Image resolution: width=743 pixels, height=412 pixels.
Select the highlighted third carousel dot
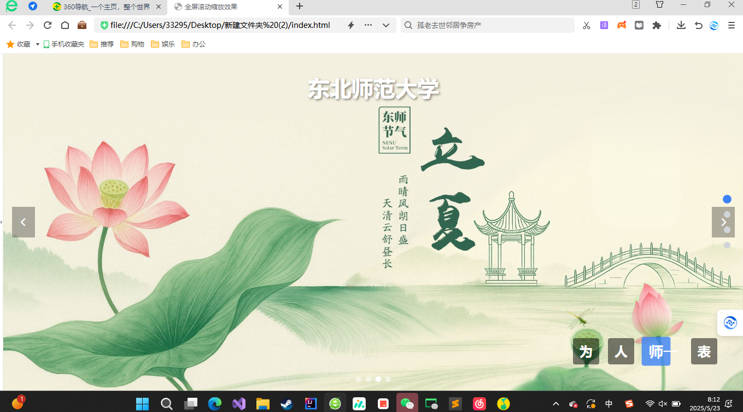378,379
